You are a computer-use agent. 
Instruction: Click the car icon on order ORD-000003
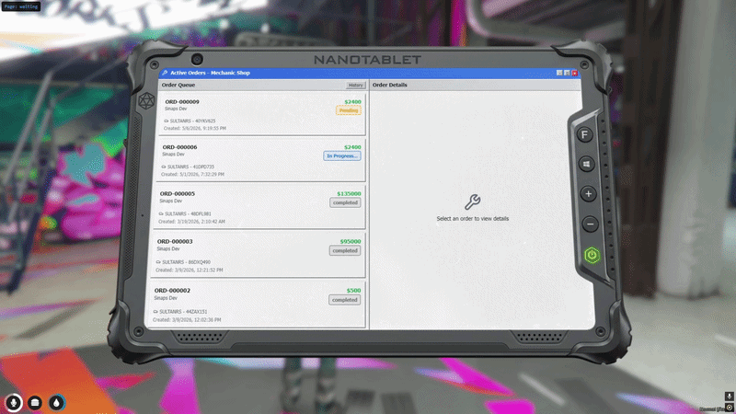click(158, 262)
